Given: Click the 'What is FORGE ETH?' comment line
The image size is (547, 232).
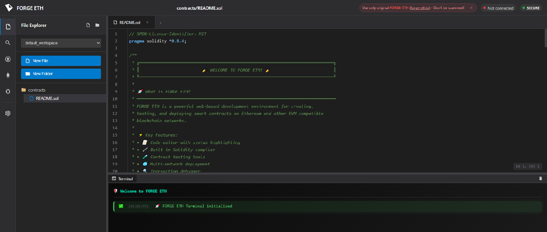Looking at the screenshot, I should coord(168,92).
